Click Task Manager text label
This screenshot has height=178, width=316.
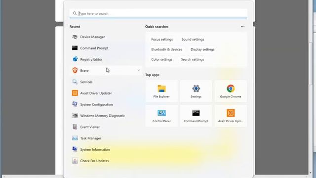click(90, 138)
